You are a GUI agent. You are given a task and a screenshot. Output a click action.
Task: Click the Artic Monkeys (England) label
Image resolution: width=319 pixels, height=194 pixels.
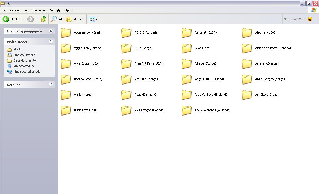211,95
